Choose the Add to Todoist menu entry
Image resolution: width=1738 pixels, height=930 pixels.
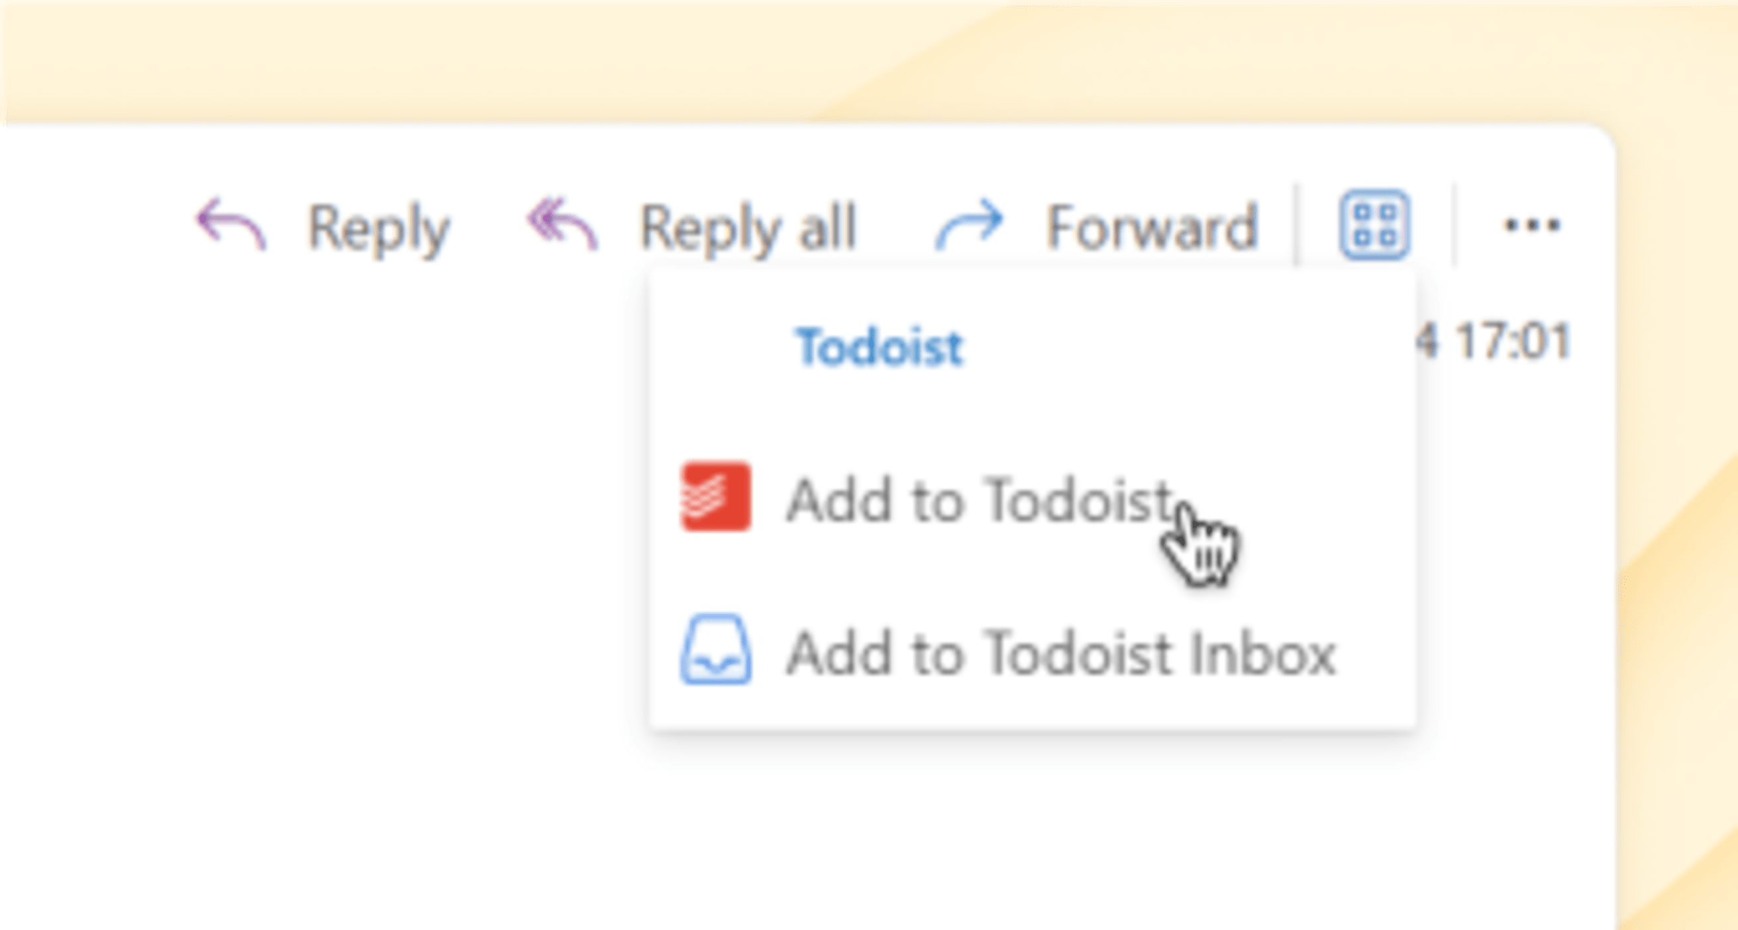[978, 500]
